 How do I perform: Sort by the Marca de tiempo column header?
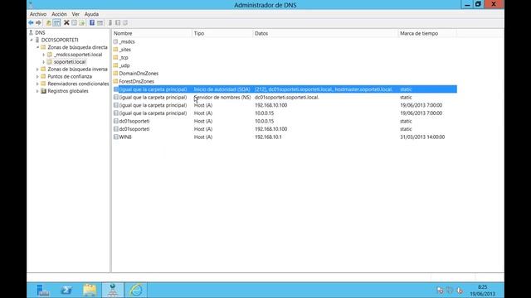[x=427, y=33]
